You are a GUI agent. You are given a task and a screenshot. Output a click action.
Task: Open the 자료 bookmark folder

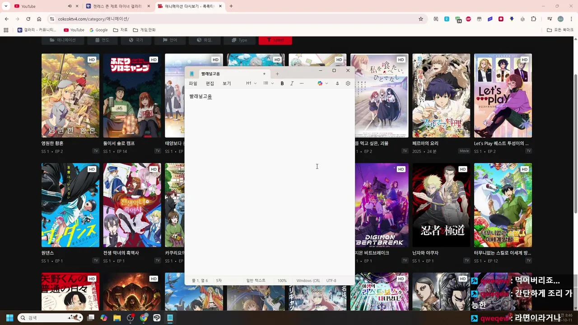(121, 30)
